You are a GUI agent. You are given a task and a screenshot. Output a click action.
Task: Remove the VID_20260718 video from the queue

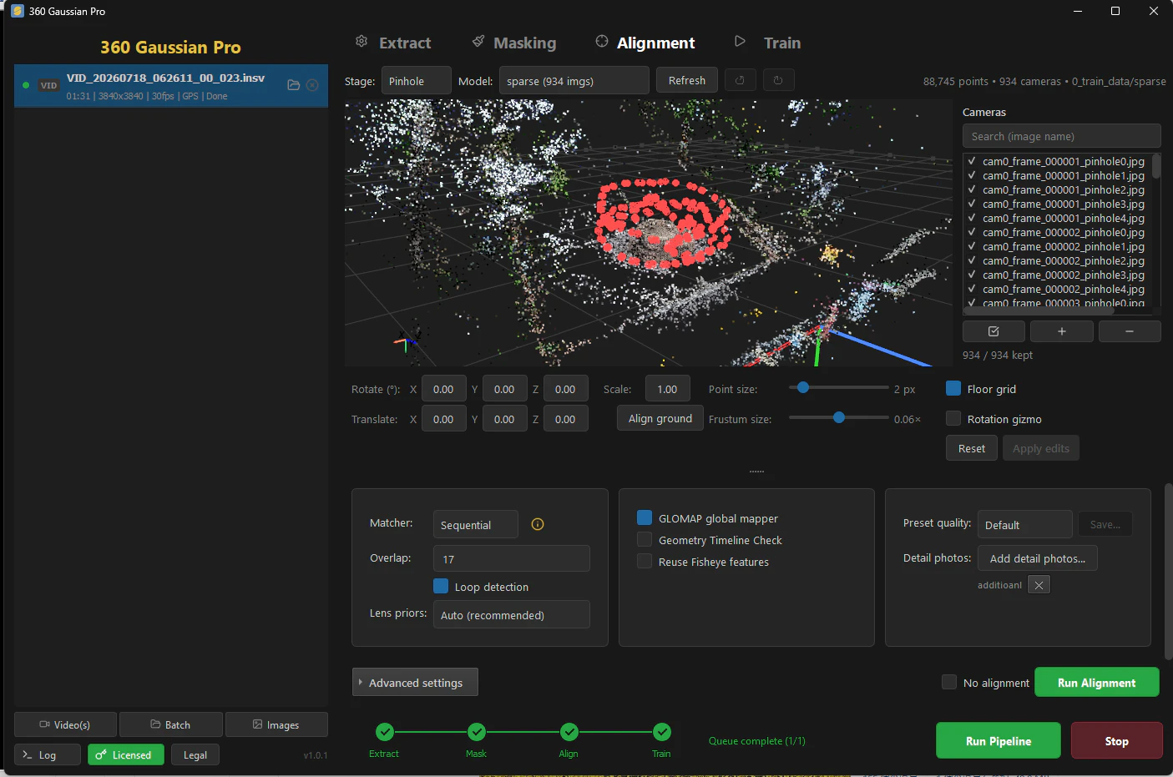point(312,85)
